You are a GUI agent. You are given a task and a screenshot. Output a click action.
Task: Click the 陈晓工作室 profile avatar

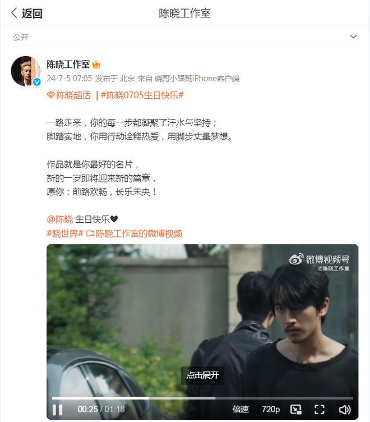click(26, 71)
